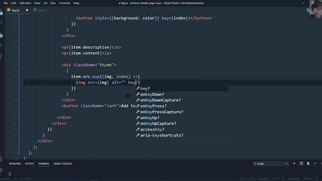
Task: Split the terminal panel
Action: pyautogui.click(x=301, y=163)
